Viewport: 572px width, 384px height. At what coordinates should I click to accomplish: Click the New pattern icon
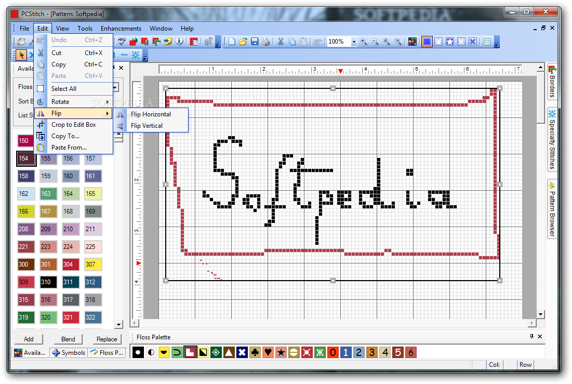pos(232,42)
